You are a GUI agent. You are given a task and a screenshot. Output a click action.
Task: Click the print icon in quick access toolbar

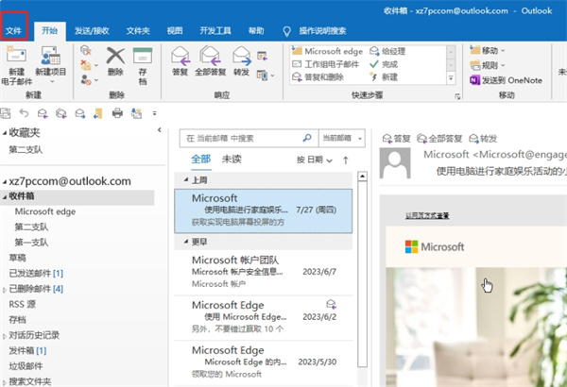(x=117, y=113)
